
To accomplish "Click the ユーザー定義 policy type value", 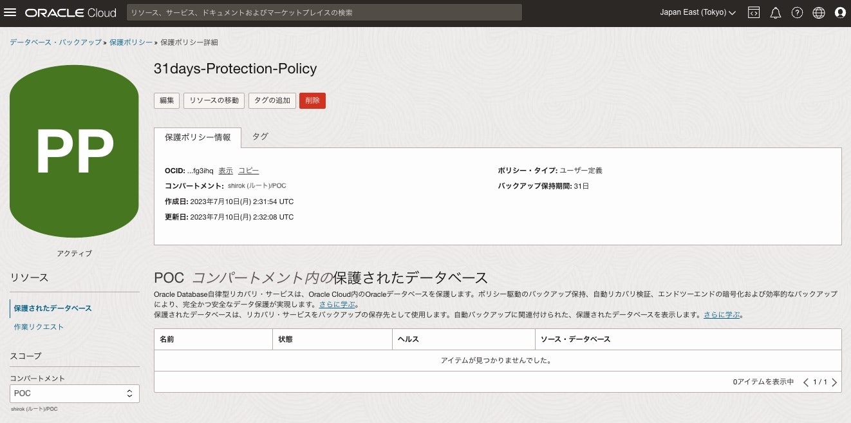I will tap(581, 171).
